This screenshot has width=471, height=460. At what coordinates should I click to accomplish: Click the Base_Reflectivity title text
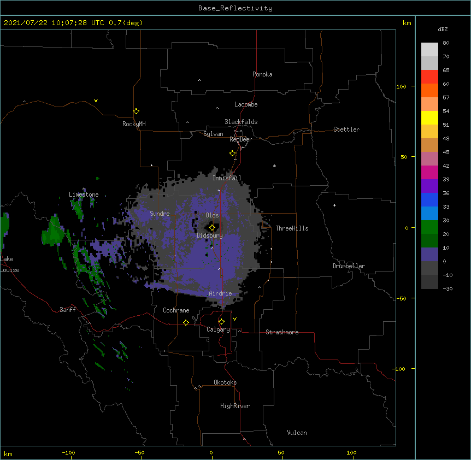tap(236, 8)
